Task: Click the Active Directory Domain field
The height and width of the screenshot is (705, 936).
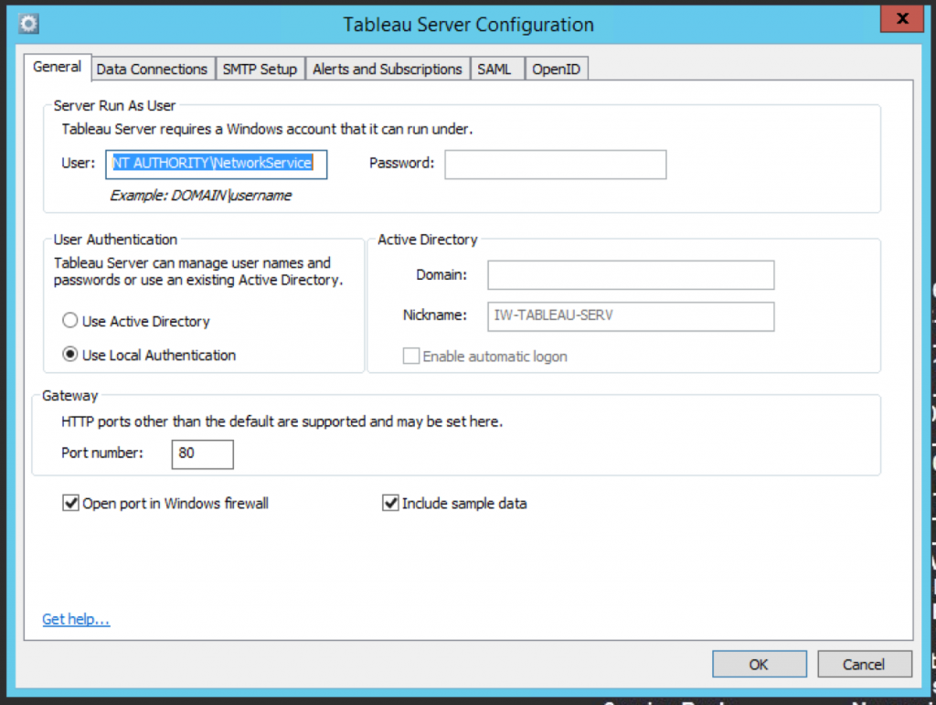Action: tap(631, 274)
